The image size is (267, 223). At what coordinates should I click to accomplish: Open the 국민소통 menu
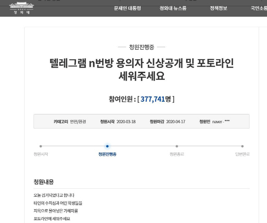coord(259,8)
